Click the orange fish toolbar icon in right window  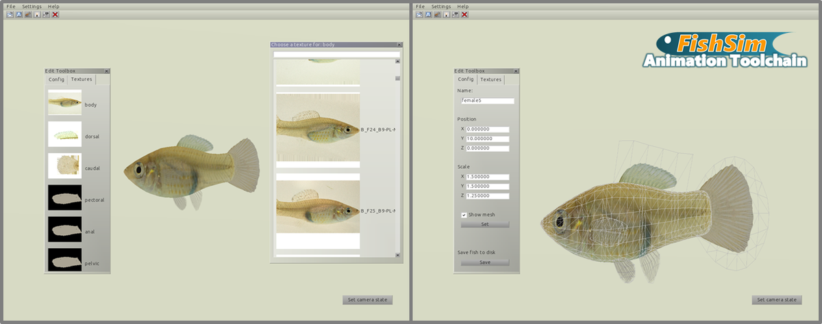point(437,14)
